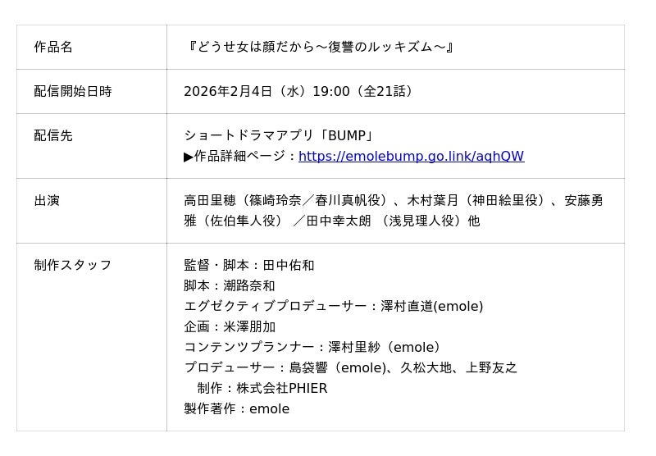Open the emolebump.go.link detail page link
This screenshot has width=656, height=456.
(411, 157)
